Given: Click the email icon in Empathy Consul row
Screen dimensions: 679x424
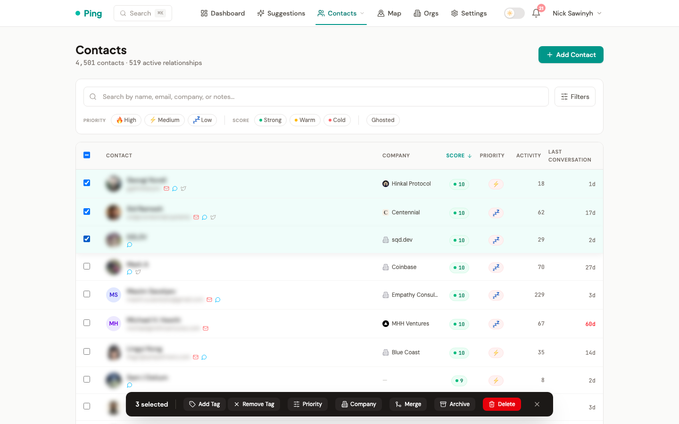Looking at the screenshot, I should pyautogui.click(x=209, y=300).
